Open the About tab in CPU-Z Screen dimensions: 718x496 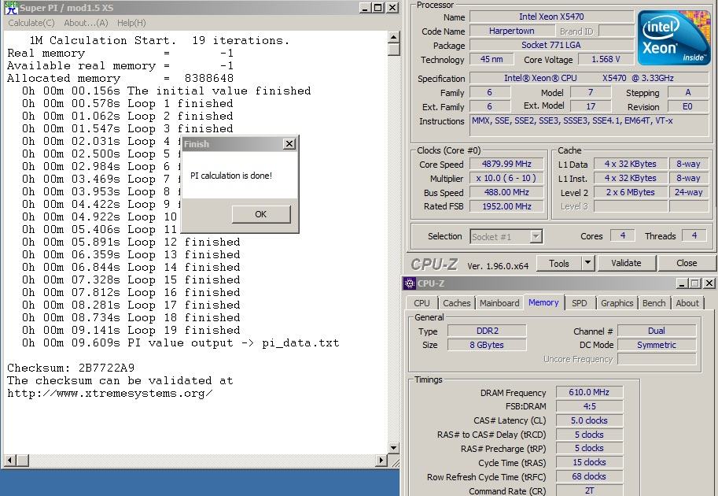[x=687, y=303]
